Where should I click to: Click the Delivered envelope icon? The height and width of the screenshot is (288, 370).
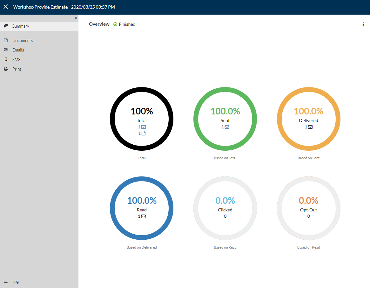click(310, 127)
